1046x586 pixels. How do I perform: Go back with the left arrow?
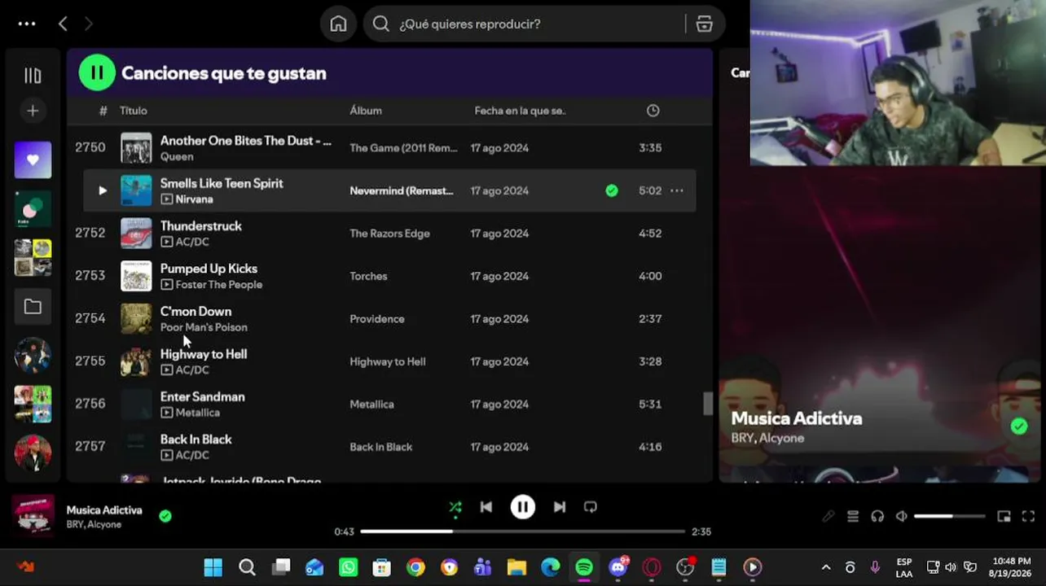pos(63,24)
